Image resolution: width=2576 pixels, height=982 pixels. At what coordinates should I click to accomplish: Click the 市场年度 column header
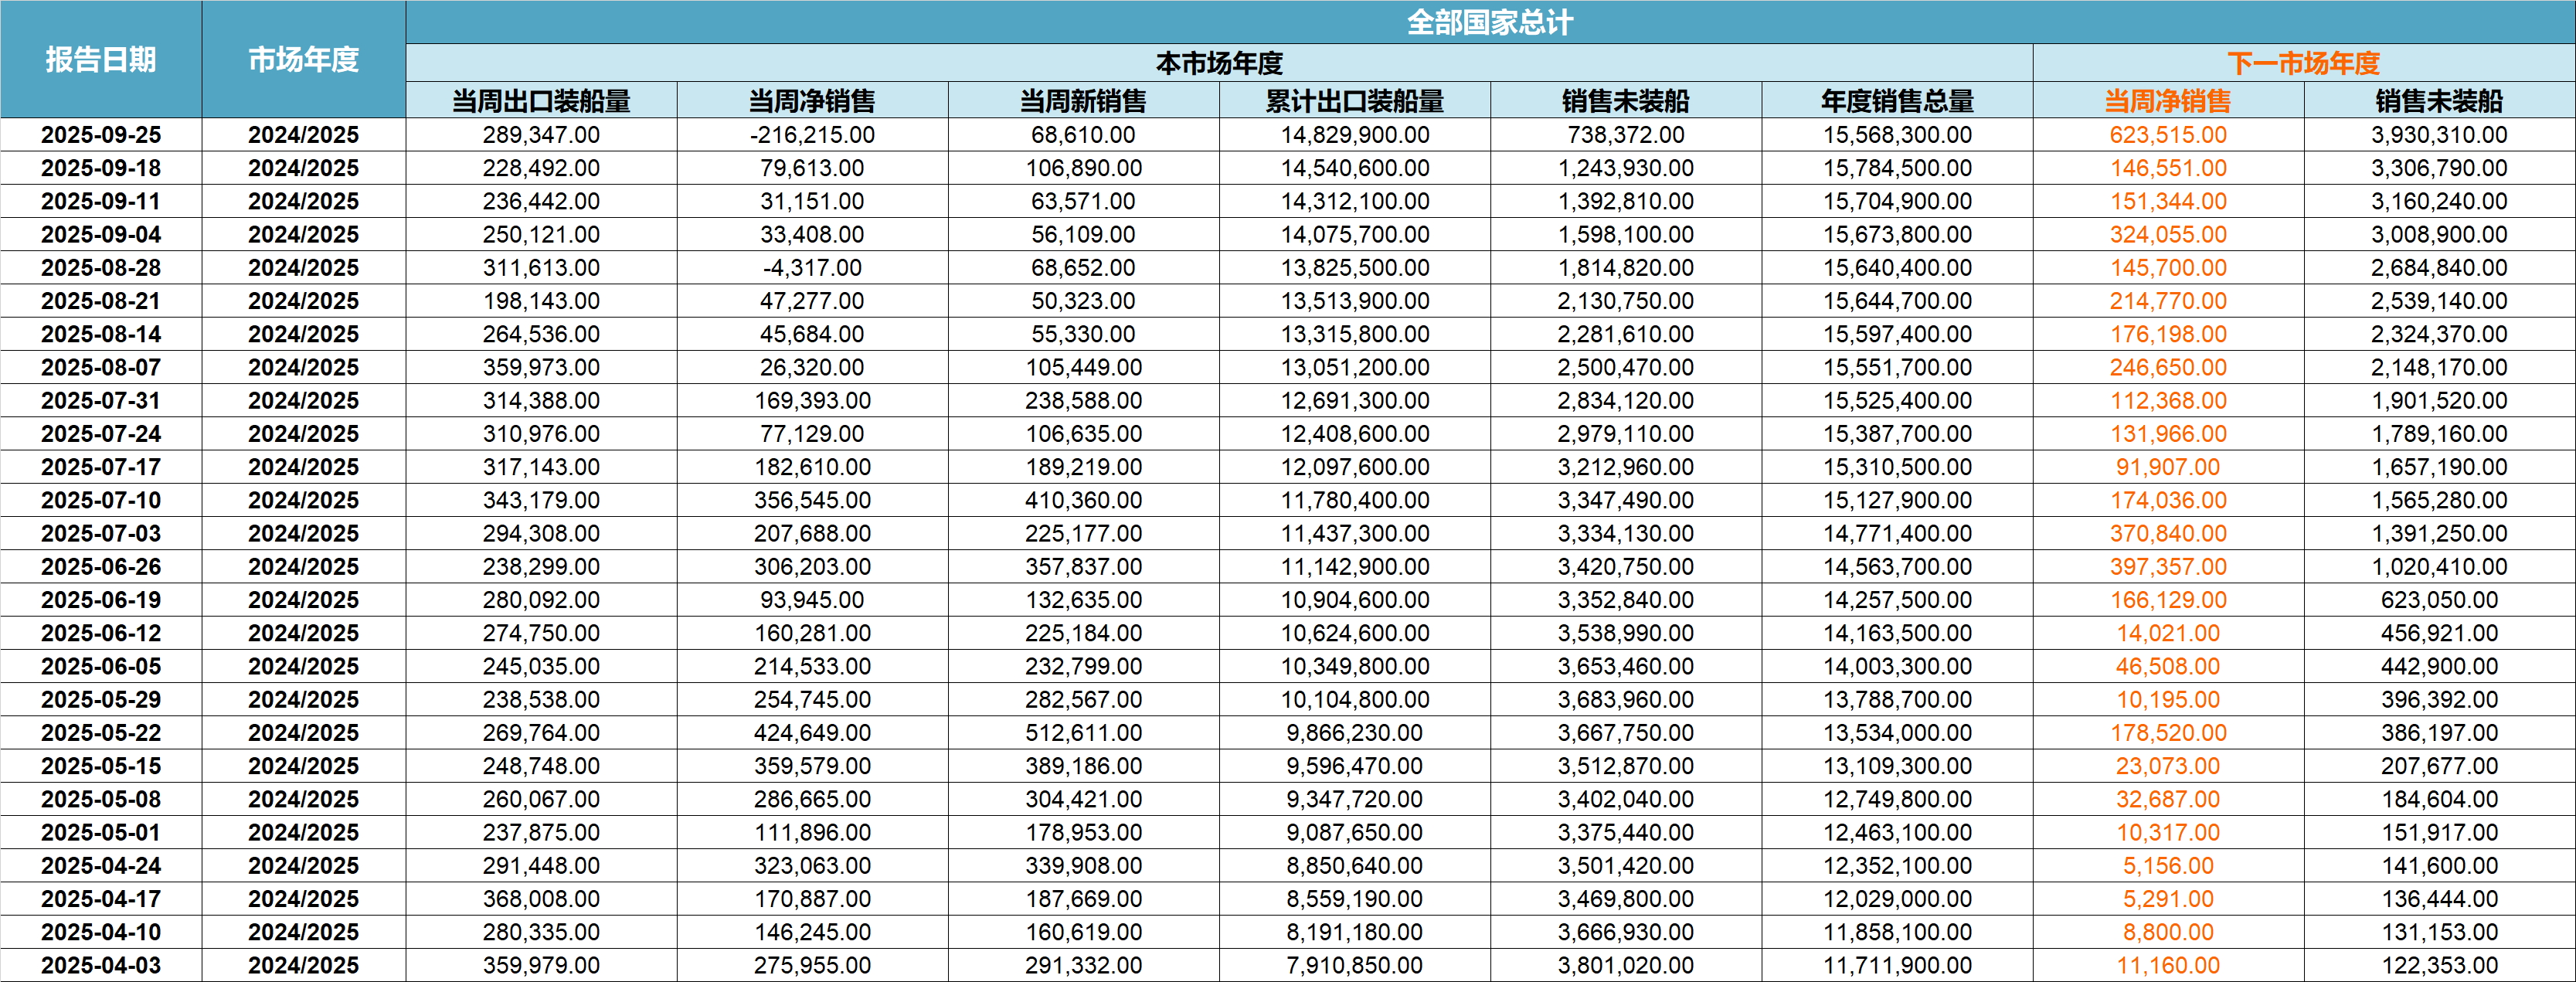[303, 60]
